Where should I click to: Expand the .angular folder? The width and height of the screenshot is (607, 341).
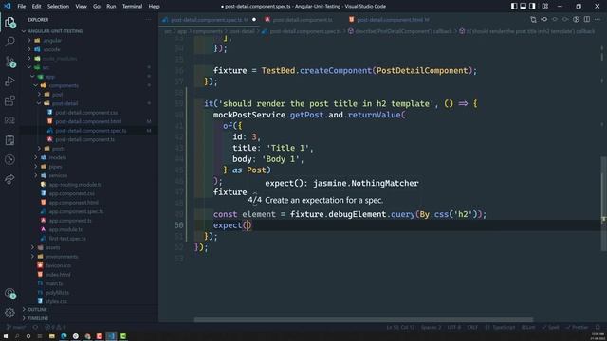(29, 40)
